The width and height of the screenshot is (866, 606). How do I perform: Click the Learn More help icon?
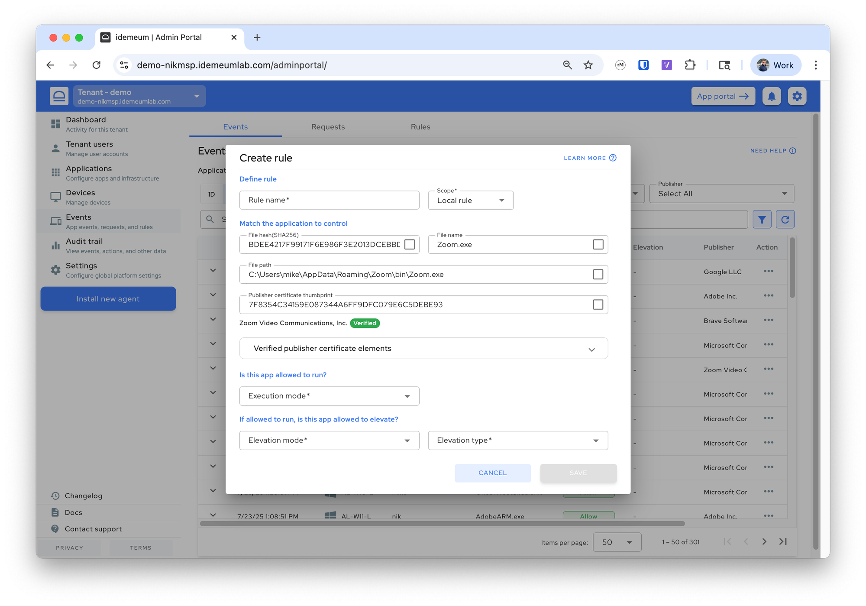(x=613, y=158)
